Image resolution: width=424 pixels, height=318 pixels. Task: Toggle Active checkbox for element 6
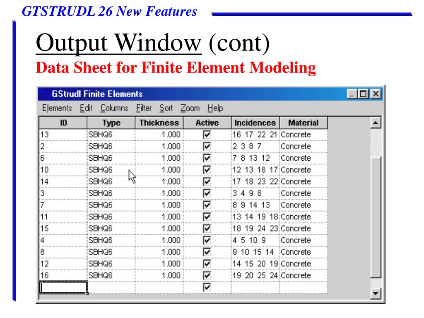(207, 158)
